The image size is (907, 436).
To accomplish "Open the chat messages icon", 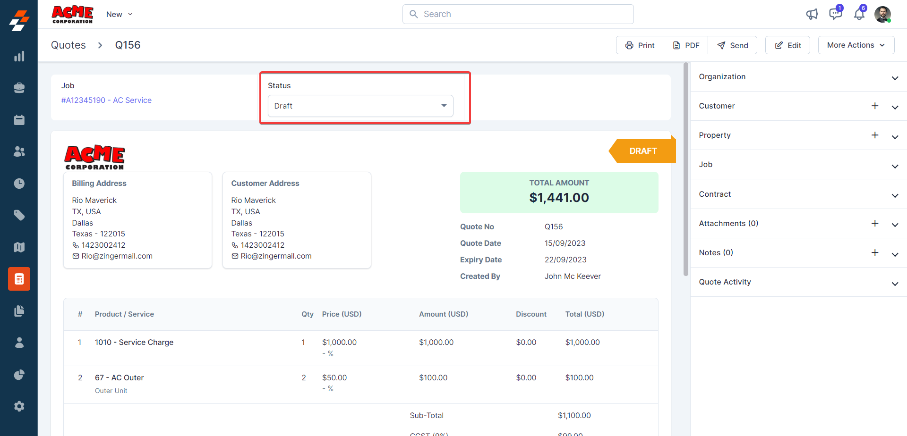I will tap(835, 14).
